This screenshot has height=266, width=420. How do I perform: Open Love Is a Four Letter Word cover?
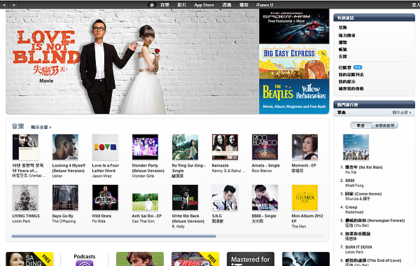click(105, 147)
